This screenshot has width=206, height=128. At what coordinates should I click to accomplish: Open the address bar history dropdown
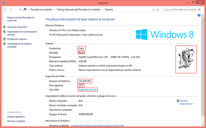[x=153, y=9]
